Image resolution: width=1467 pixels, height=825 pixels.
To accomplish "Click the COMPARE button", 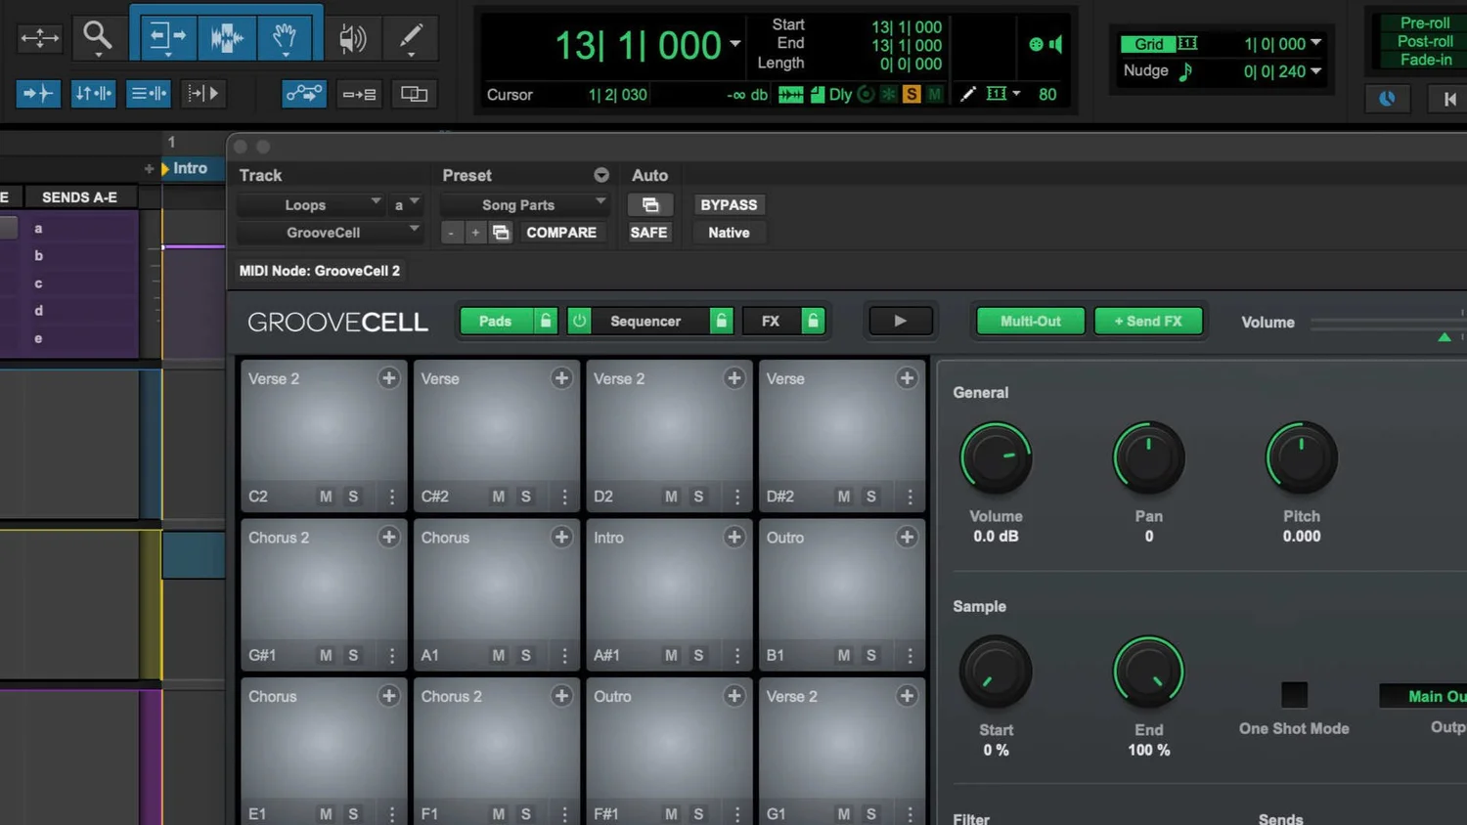I will 561,233.
